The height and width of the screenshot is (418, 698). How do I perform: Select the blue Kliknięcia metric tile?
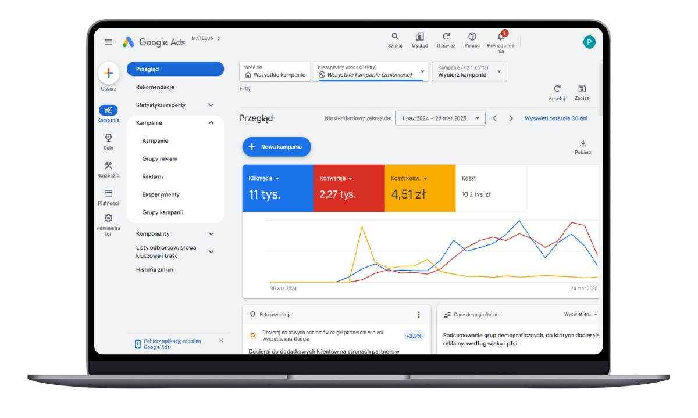click(x=277, y=188)
